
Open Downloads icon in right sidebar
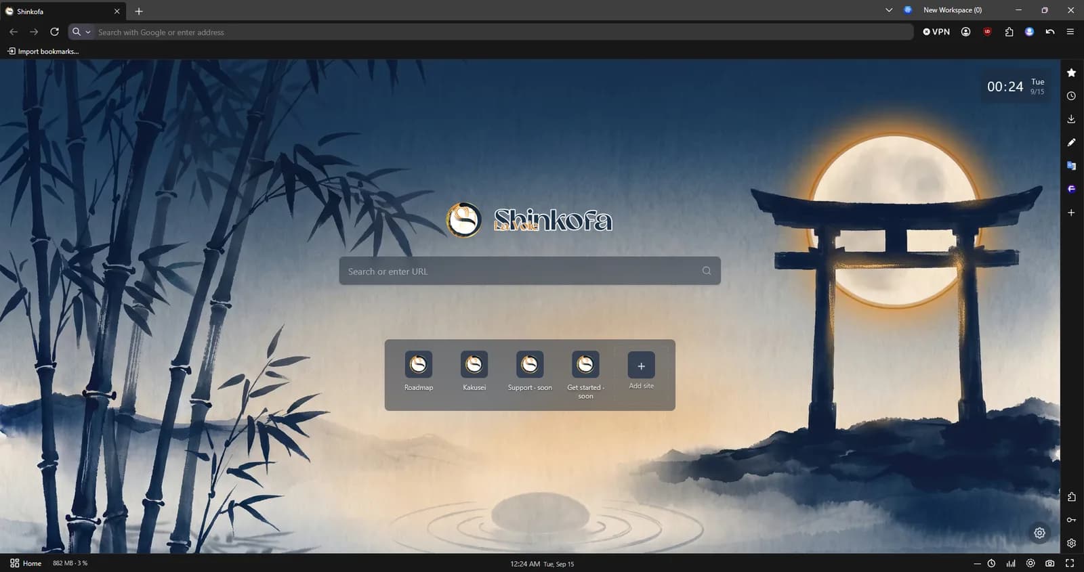click(x=1071, y=119)
